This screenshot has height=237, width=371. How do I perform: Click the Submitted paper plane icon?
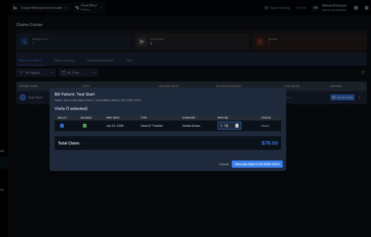142,41
